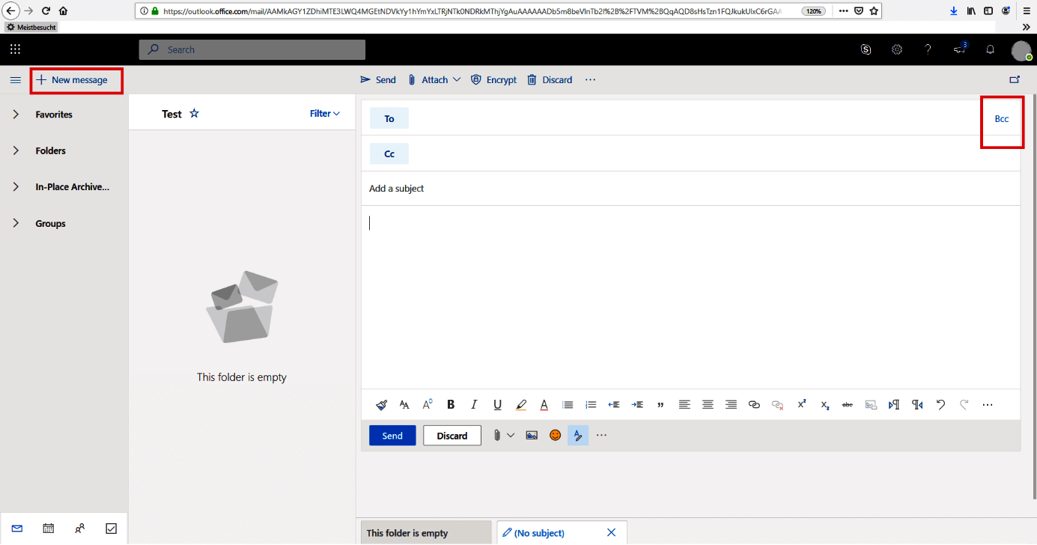The height and width of the screenshot is (545, 1037).
Task: Insert pictures inline using the image icon
Action: tap(532, 435)
